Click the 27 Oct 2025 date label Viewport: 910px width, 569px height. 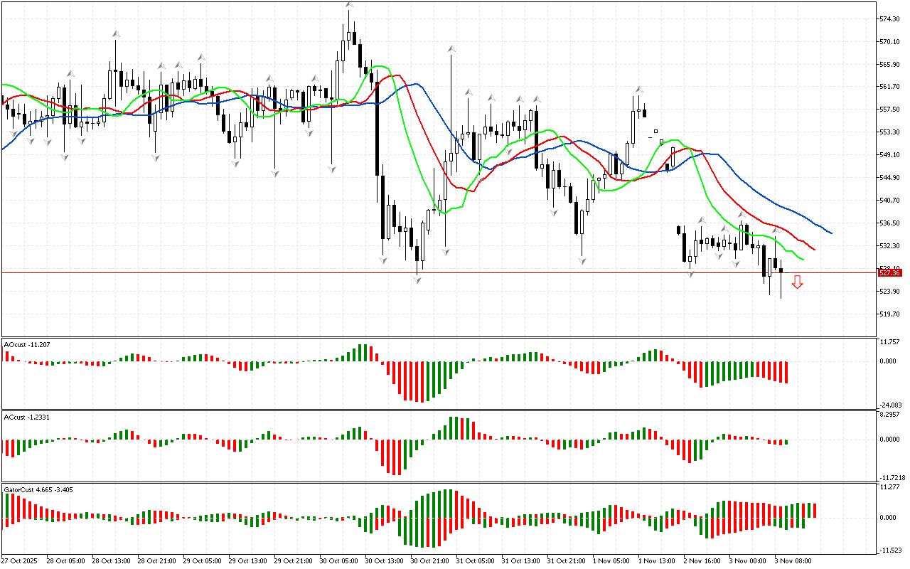pos(21,561)
